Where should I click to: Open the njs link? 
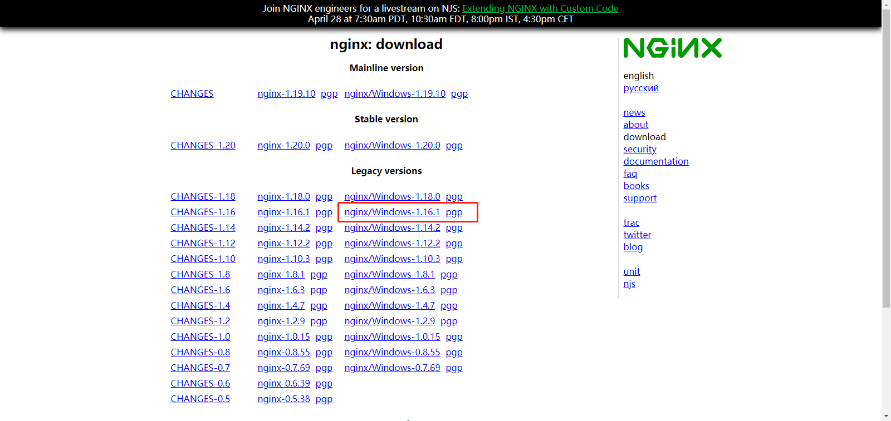629,284
